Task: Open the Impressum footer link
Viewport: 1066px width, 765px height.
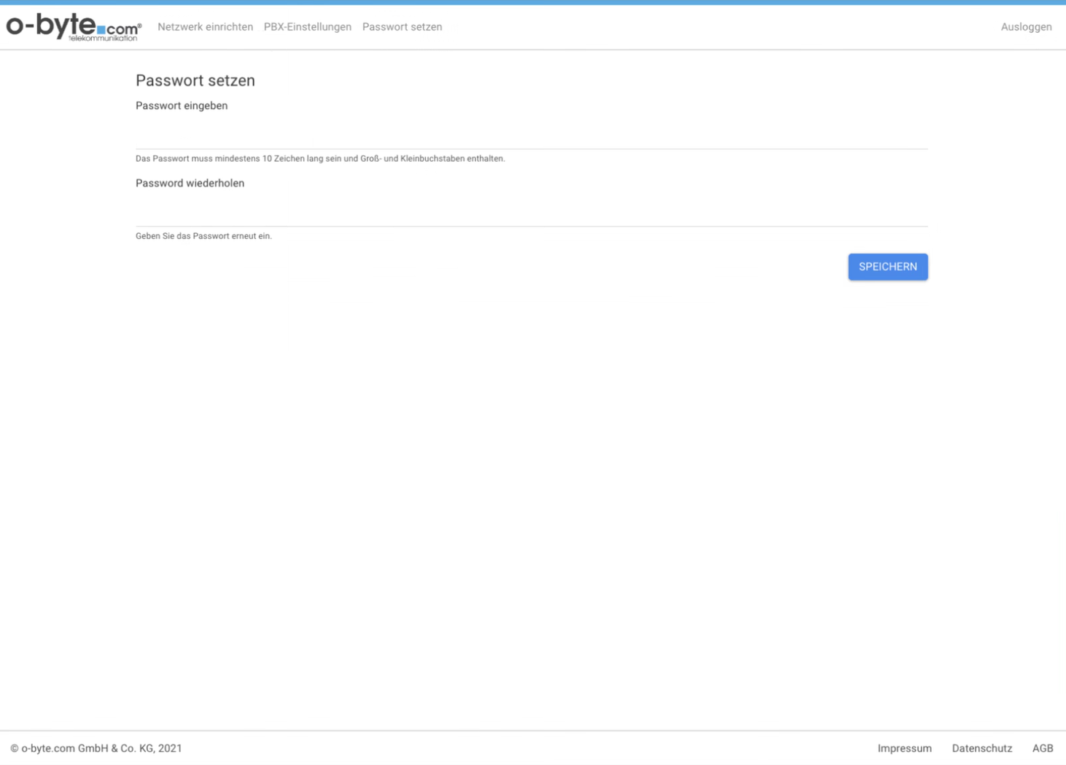Action: click(x=904, y=748)
